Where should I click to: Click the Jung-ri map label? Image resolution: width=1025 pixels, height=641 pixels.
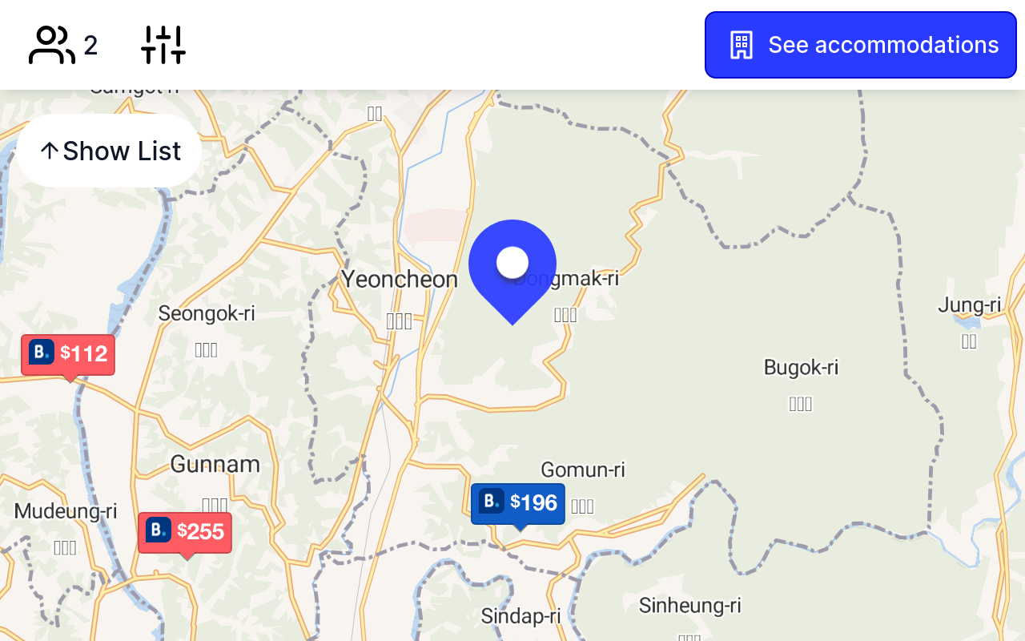click(x=970, y=305)
